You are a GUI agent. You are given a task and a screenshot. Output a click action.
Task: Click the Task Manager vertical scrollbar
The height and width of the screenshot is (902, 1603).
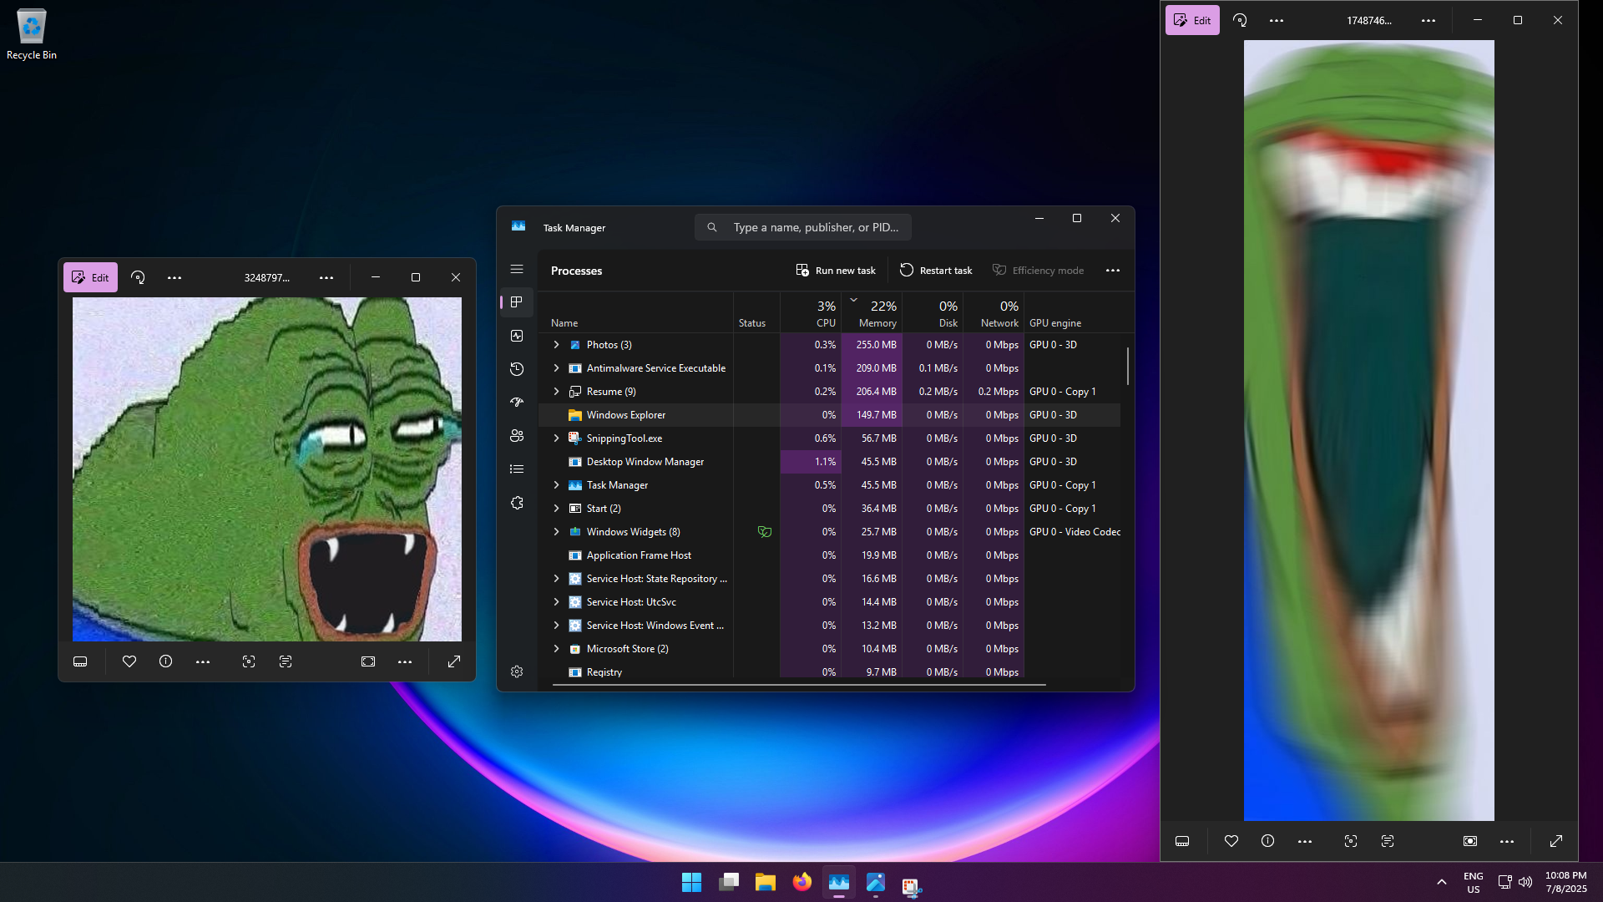pos(1127,366)
